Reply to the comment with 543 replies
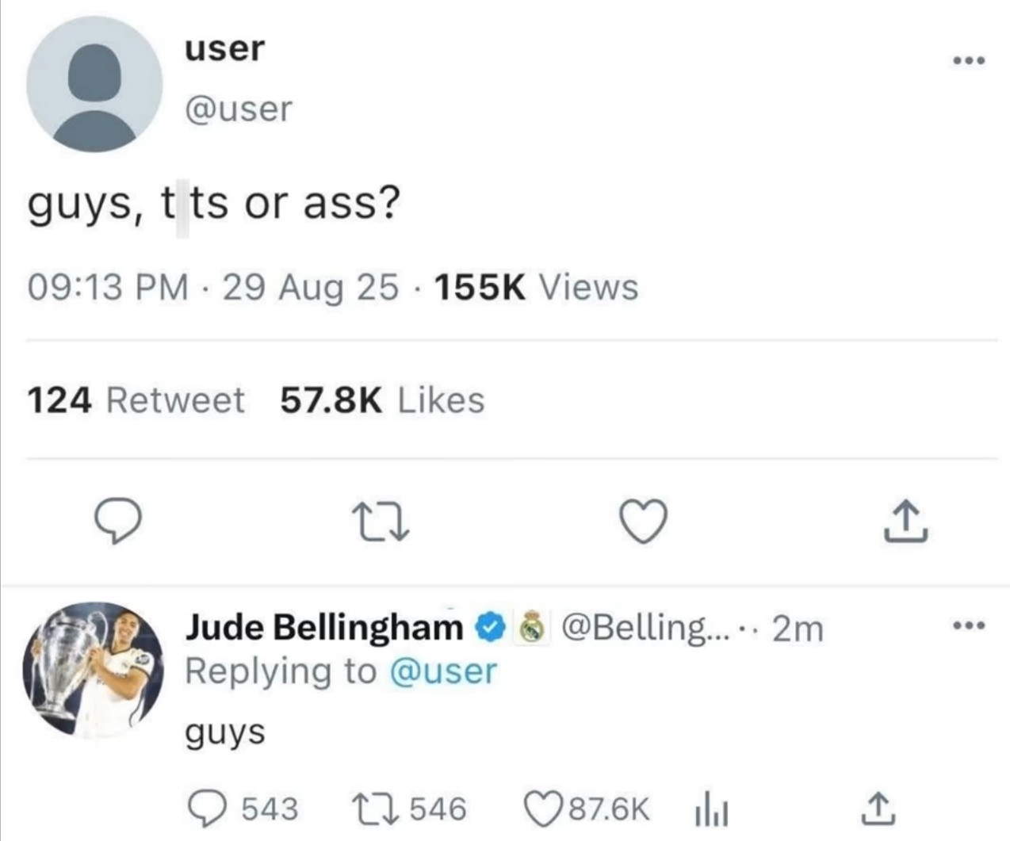 coord(206,809)
